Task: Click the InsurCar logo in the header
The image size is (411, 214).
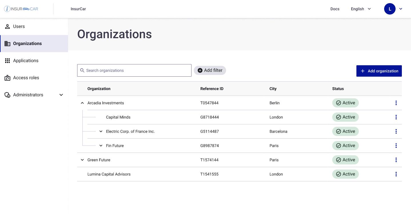Action: click(21, 9)
